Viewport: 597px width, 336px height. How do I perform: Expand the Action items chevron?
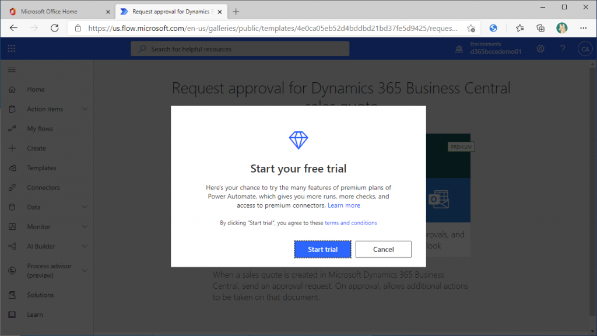coord(85,109)
